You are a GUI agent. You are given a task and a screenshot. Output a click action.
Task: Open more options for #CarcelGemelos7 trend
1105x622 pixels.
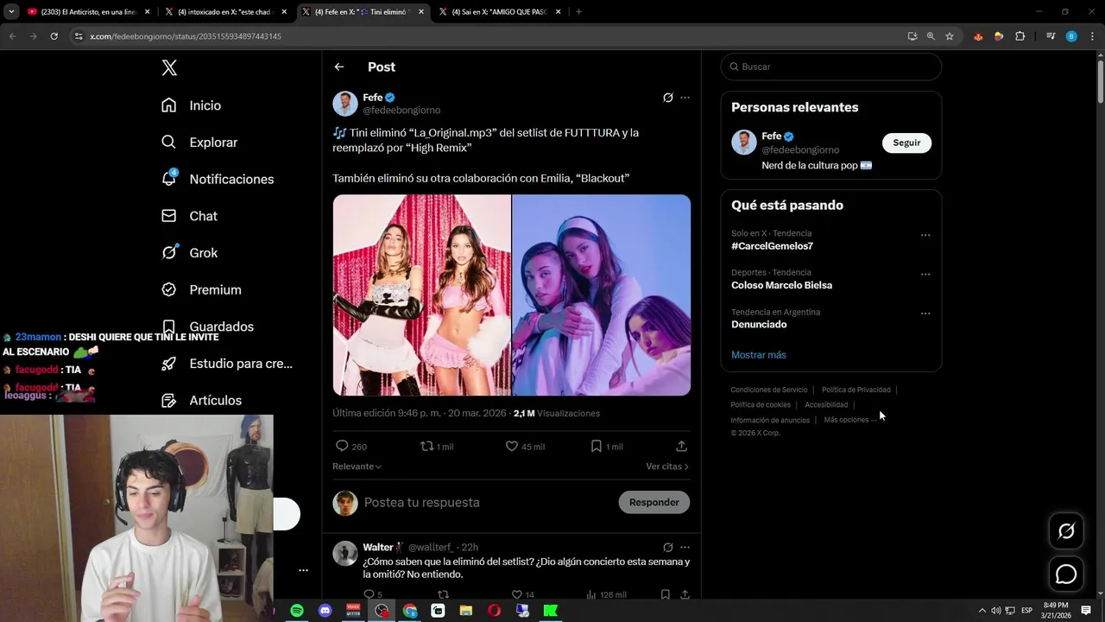click(x=925, y=235)
